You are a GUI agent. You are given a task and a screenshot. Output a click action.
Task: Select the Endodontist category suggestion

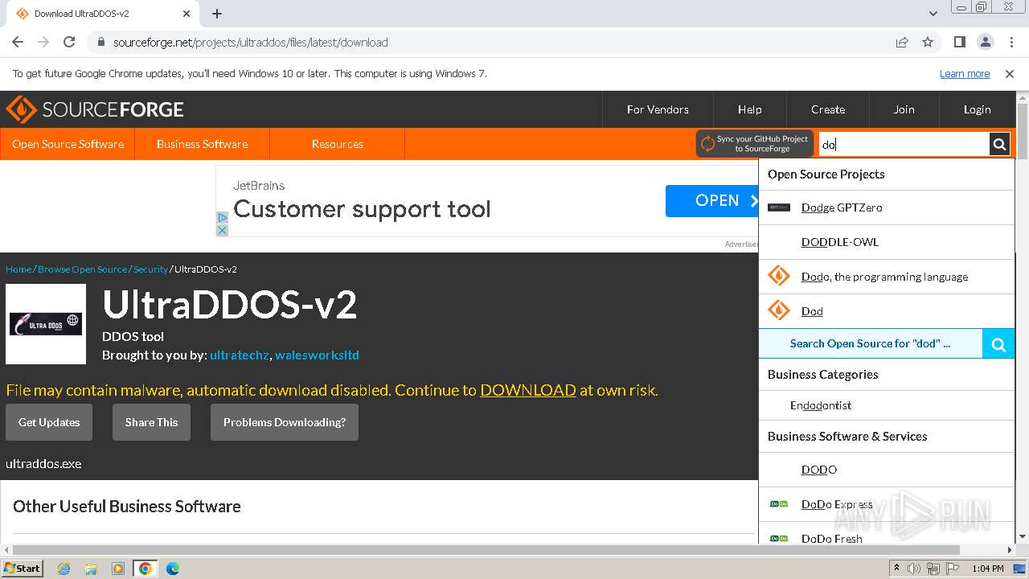(x=887, y=405)
